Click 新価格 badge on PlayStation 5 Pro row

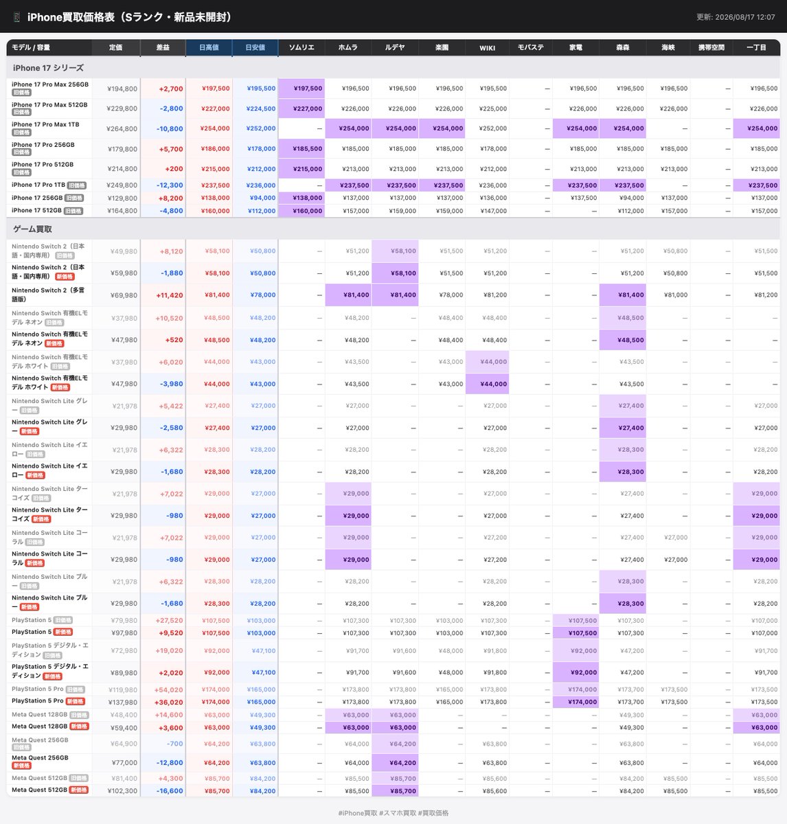click(76, 702)
